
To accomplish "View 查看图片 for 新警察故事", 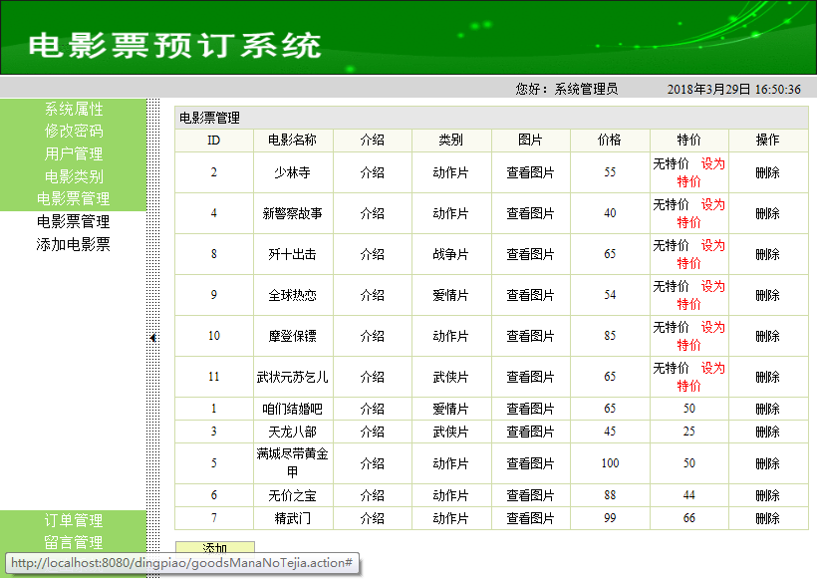I will point(530,213).
